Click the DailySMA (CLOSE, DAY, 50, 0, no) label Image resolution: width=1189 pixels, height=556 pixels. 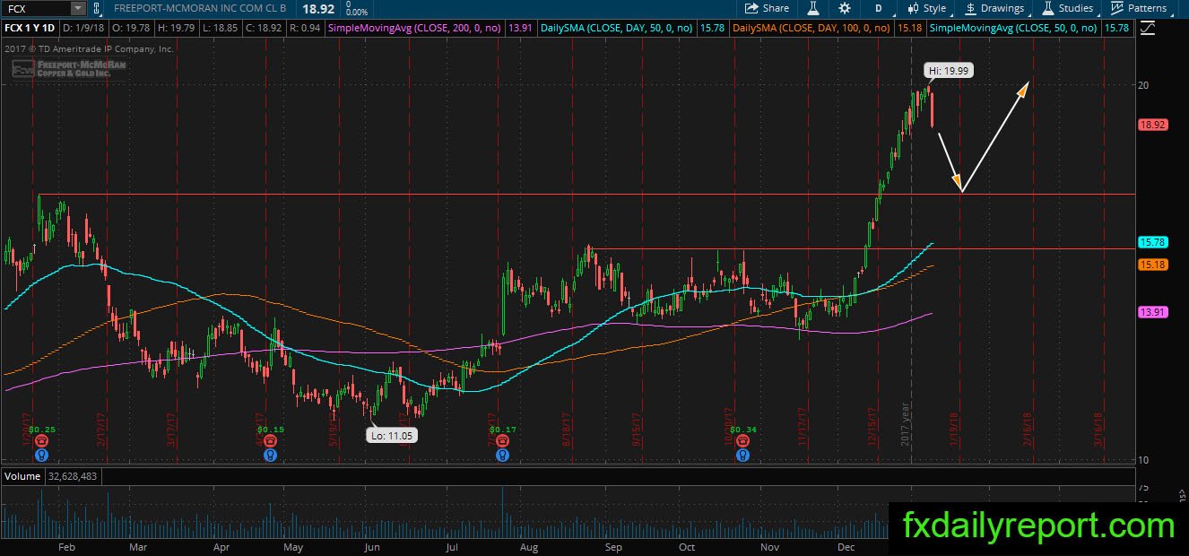[618, 29]
